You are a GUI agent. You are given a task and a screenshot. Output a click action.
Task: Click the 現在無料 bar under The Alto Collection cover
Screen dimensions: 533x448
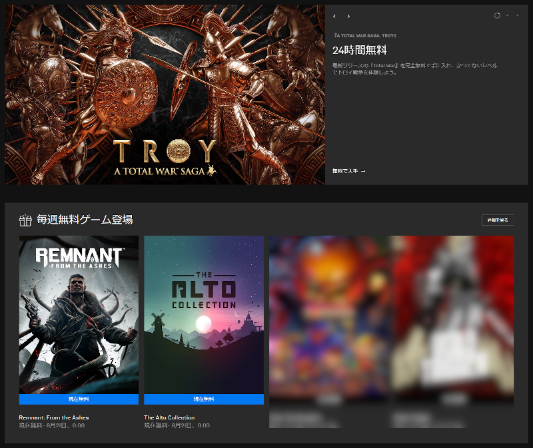(x=204, y=399)
